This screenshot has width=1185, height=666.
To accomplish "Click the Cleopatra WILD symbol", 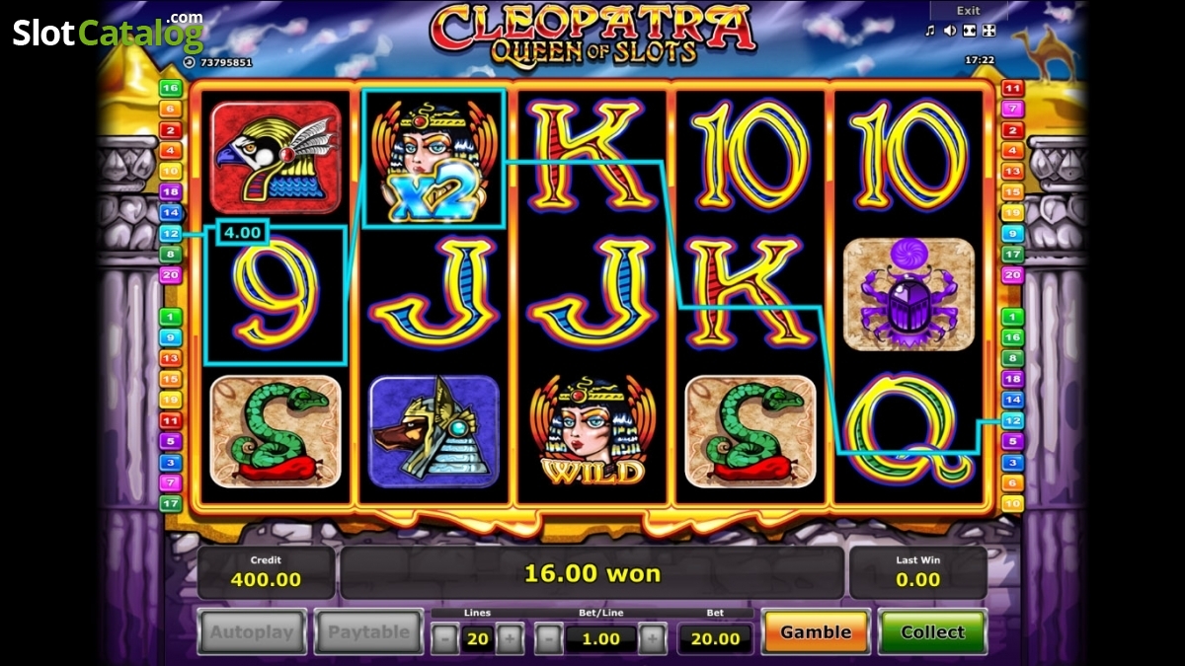I will coord(592,430).
